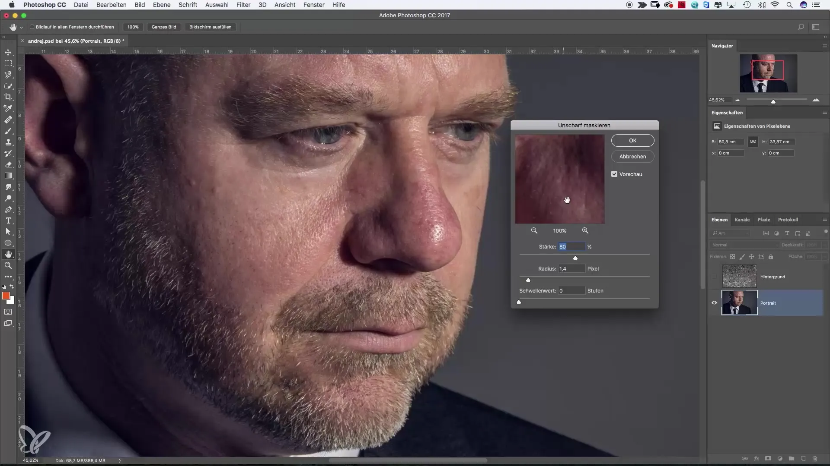The width and height of the screenshot is (830, 466).
Task: Toggle lock transparent pixels
Action: pos(732,257)
